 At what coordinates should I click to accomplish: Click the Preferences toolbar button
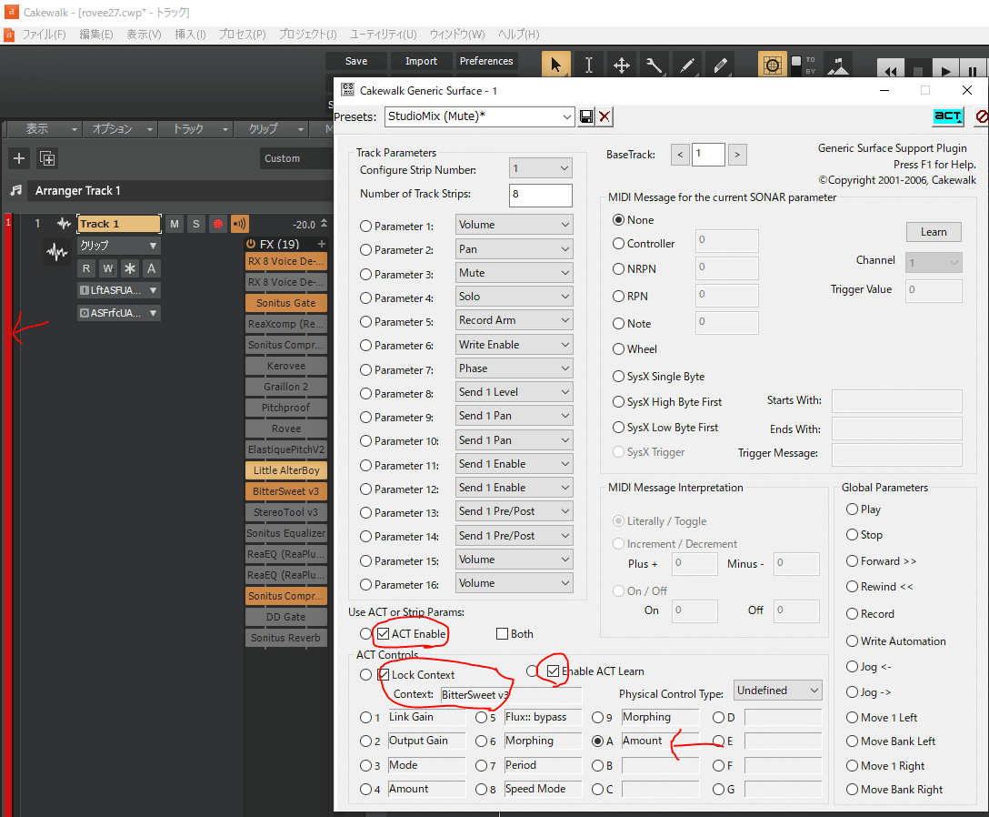(486, 61)
